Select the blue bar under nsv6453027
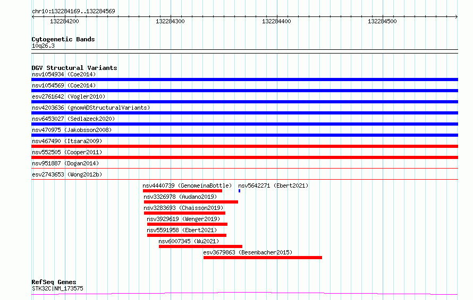 [x=244, y=124]
